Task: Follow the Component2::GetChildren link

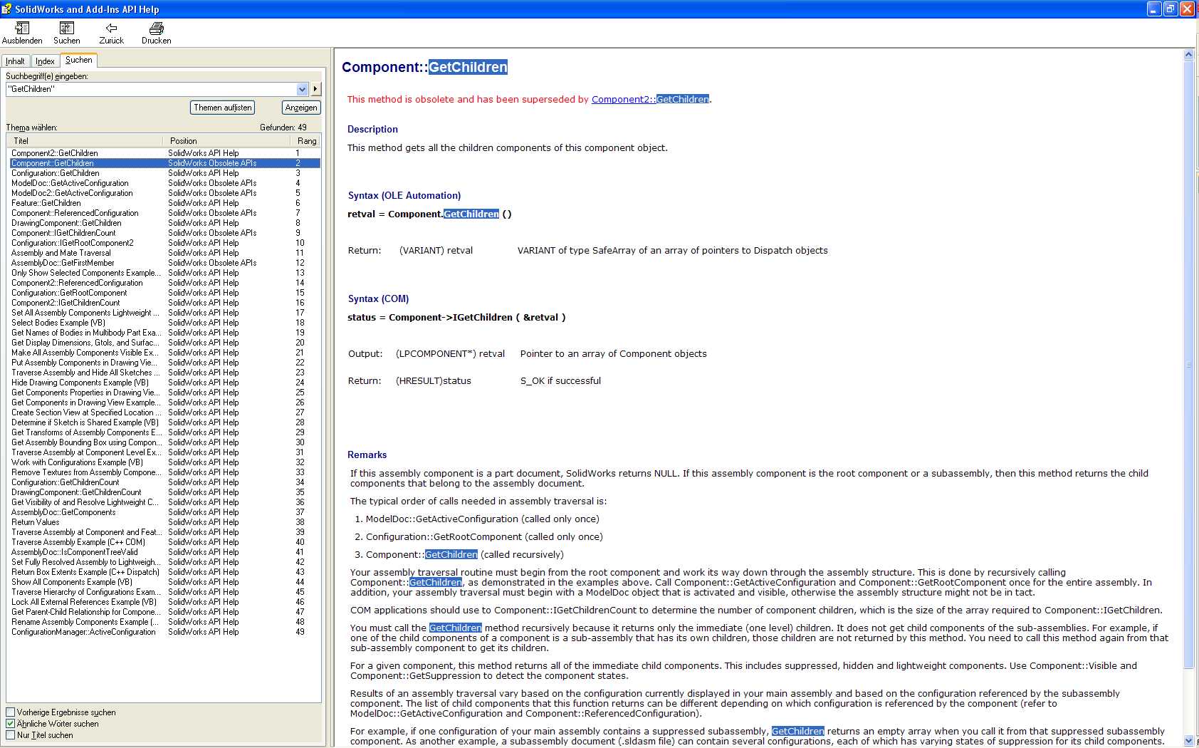Action: [x=650, y=99]
